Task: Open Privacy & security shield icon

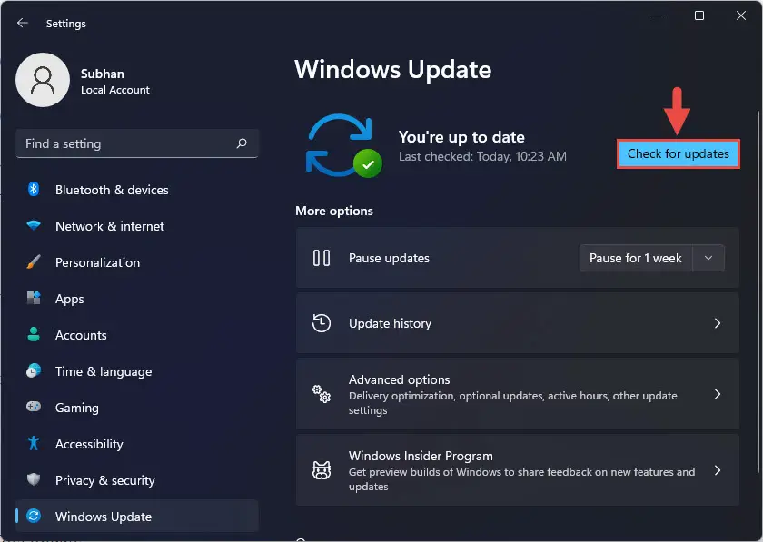Action: point(34,480)
